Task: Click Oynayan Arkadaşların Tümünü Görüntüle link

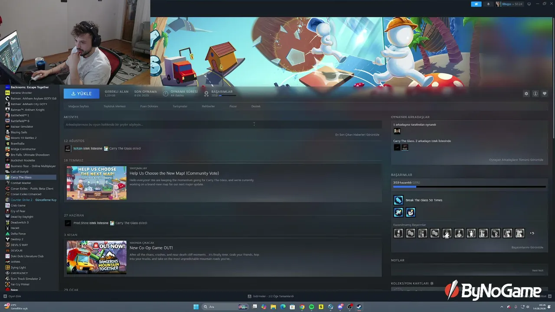Action: coord(516,160)
